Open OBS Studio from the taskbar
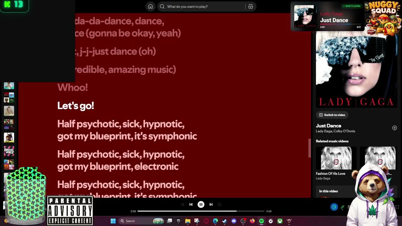 click(x=243, y=221)
